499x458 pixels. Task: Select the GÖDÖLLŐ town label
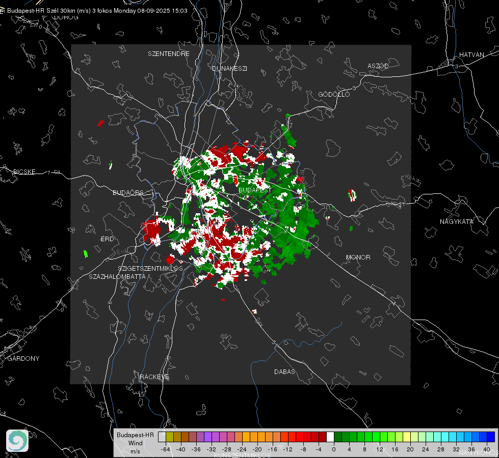334,94
